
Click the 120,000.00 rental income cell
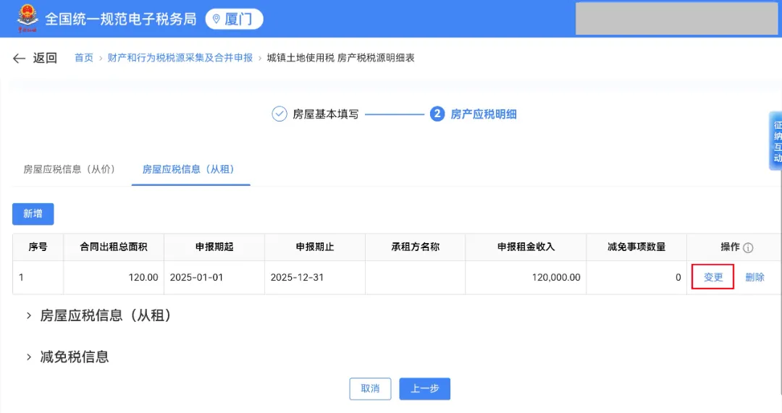coord(525,277)
